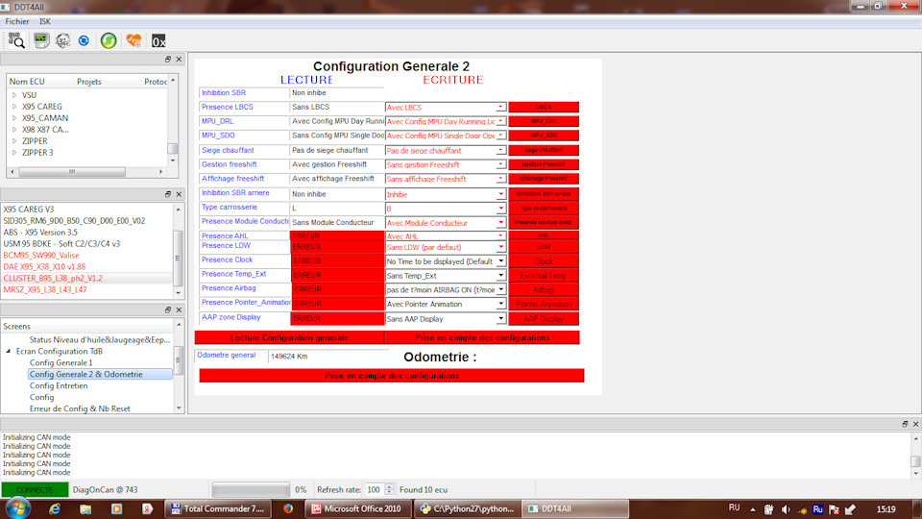The width and height of the screenshot is (922, 519).
Task: Click the Lecture Configuration generale button
Action: pos(289,337)
